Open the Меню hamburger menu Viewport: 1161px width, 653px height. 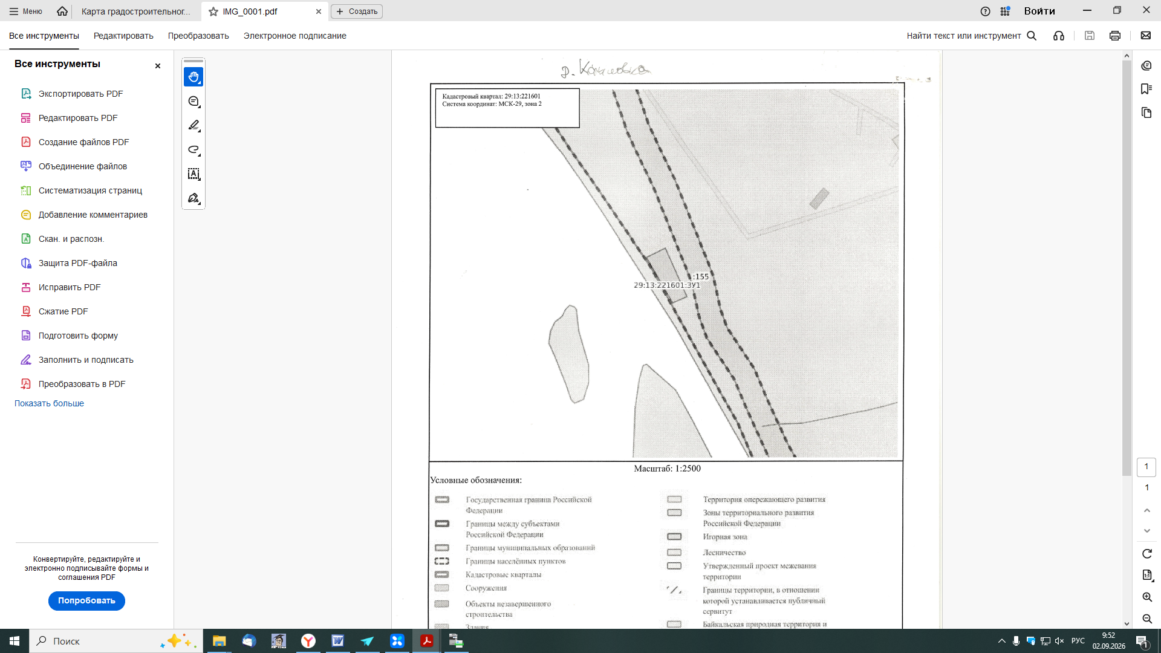point(26,11)
